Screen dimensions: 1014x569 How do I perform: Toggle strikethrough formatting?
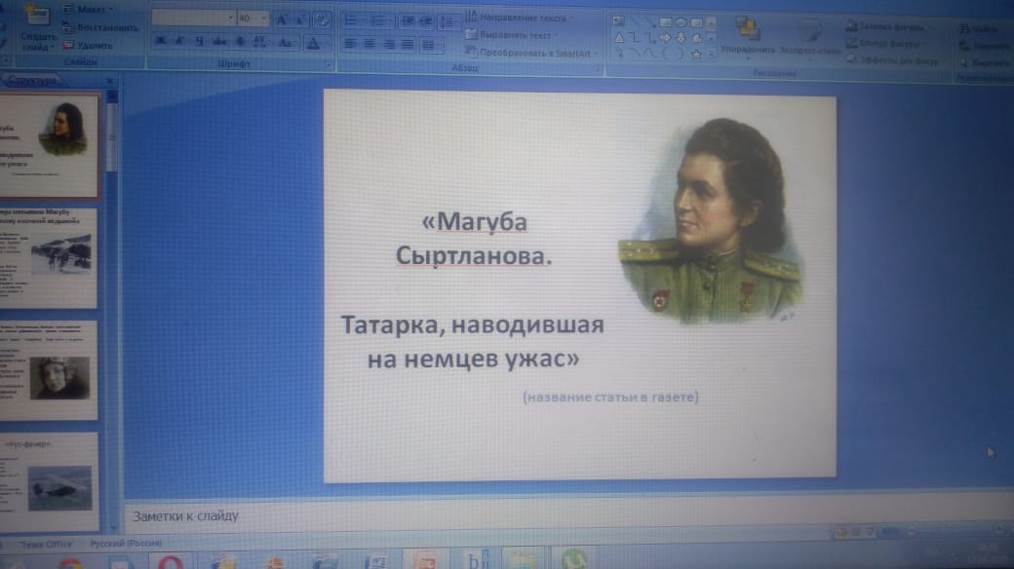click(x=219, y=42)
